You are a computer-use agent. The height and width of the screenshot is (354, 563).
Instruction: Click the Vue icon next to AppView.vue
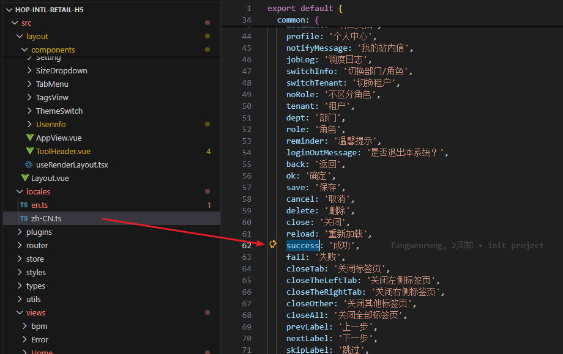point(29,138)
